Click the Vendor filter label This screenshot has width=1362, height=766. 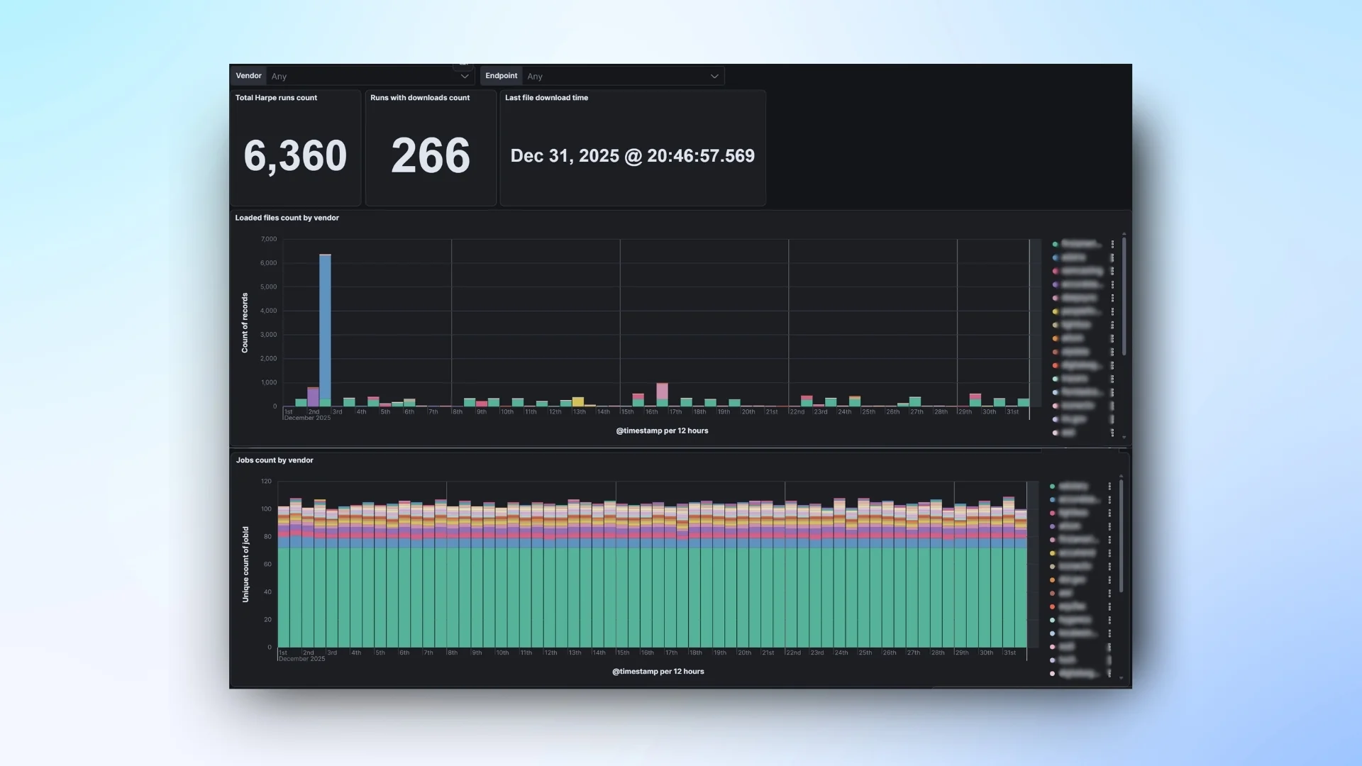click(x=248, y=76)
